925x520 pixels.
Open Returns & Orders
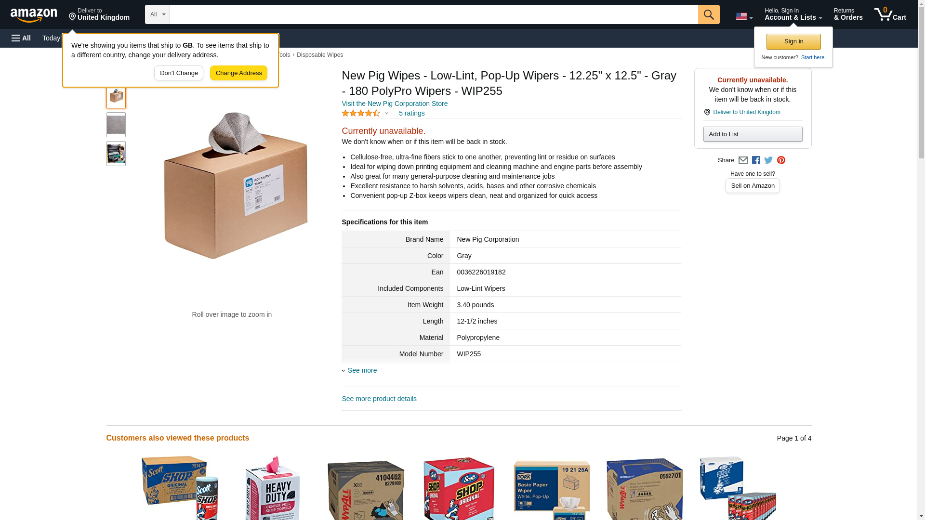coord(848,14)
